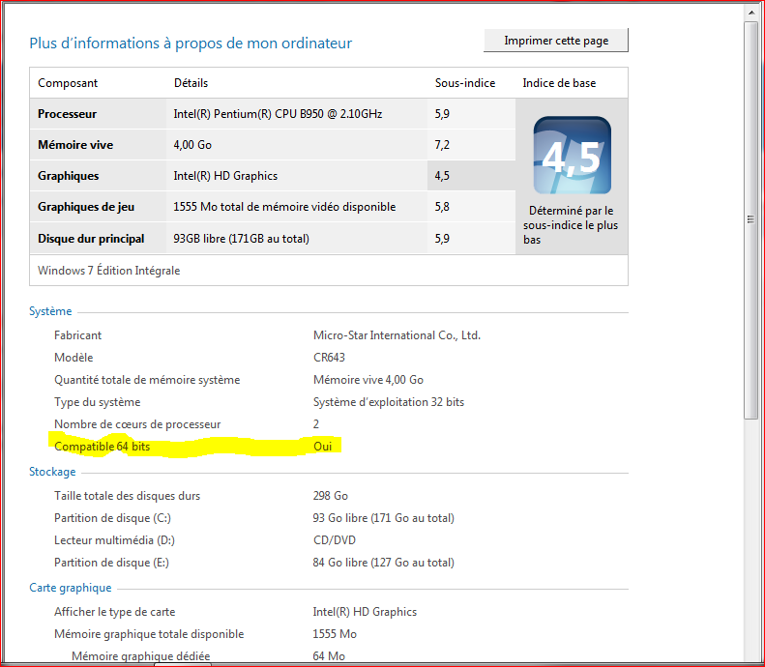Select the Mémoire vive row label
Viewport: 765px width, 667px height.
coord(74,145)
